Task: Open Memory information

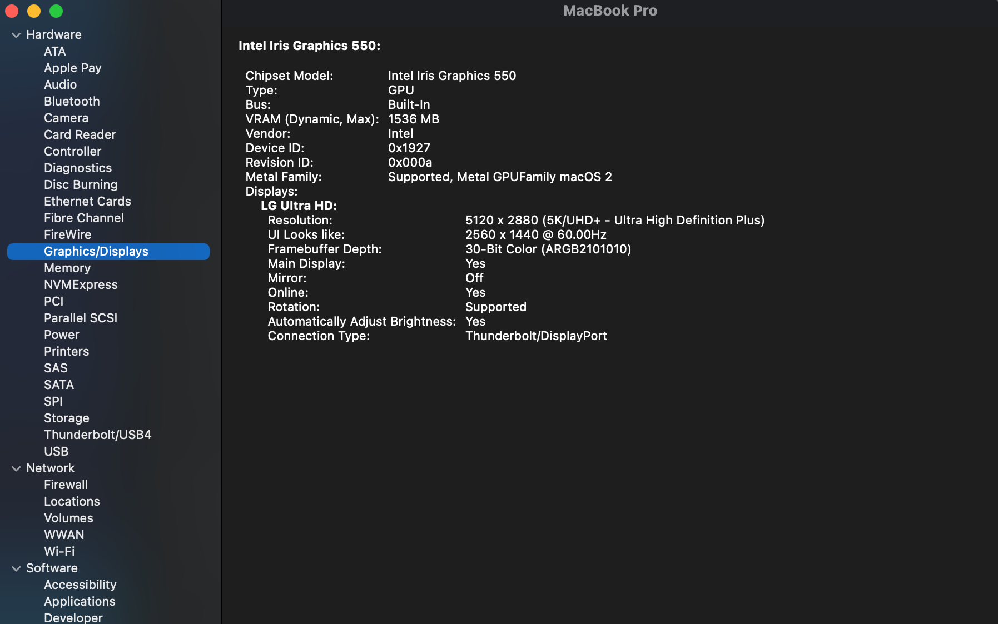Action: coord(67,268)
